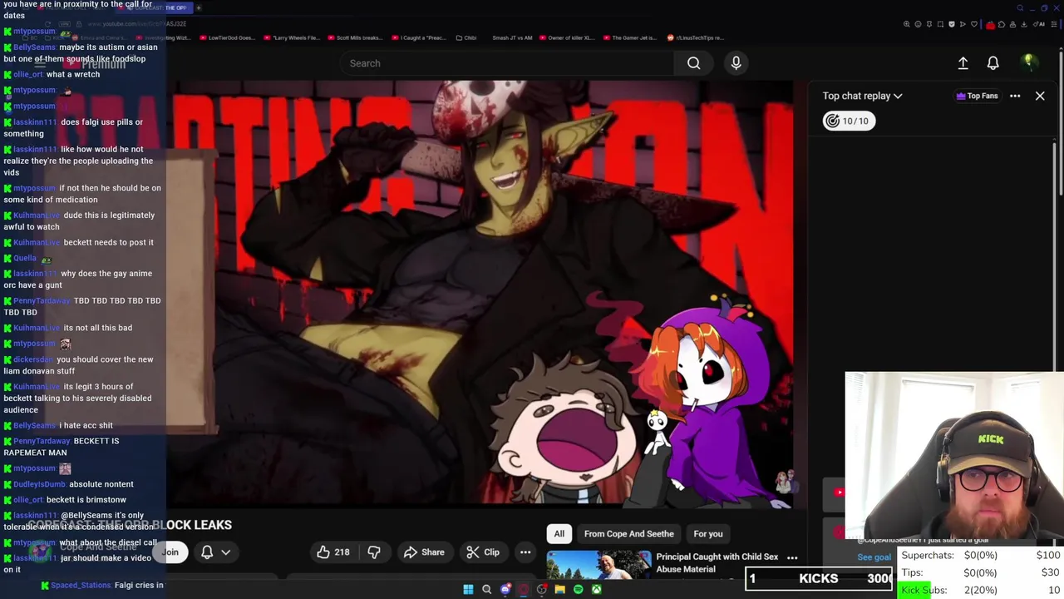Open a new browser tab with plus

(198, 7)
